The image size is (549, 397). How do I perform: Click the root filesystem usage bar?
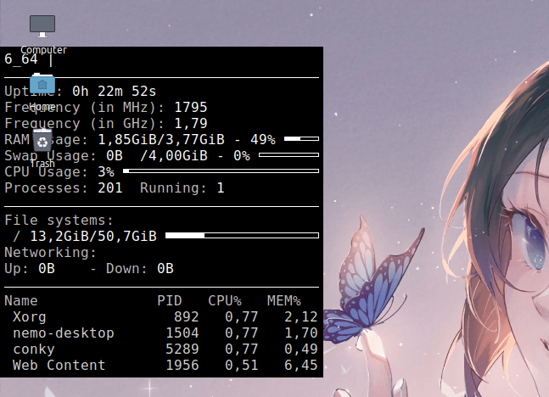(242, 235)
